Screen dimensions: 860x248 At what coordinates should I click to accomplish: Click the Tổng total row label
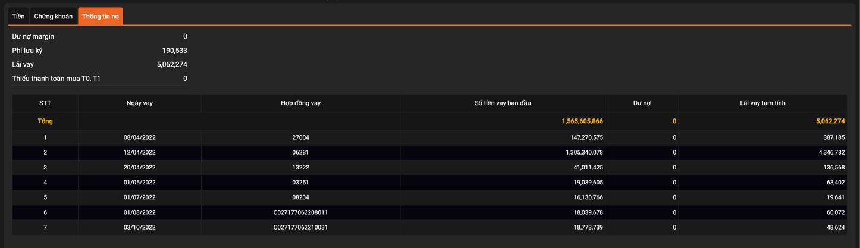tap(45, 121)
